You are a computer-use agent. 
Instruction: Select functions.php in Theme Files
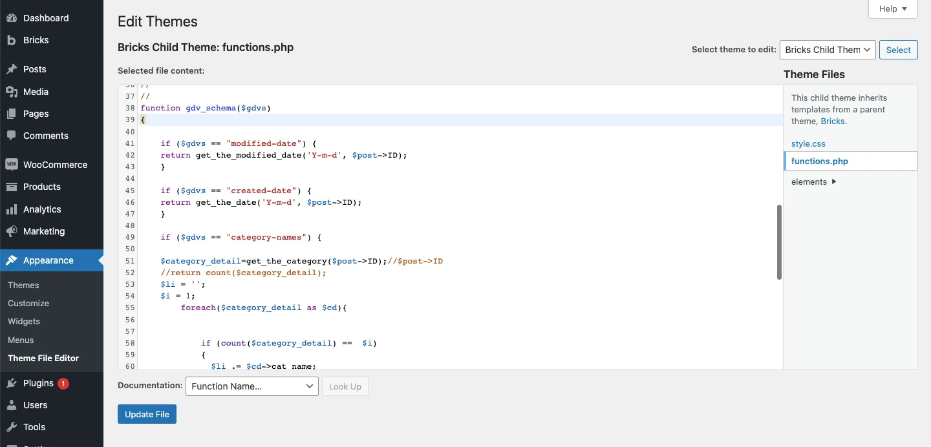pyautogui.click(x=850, y=161)
